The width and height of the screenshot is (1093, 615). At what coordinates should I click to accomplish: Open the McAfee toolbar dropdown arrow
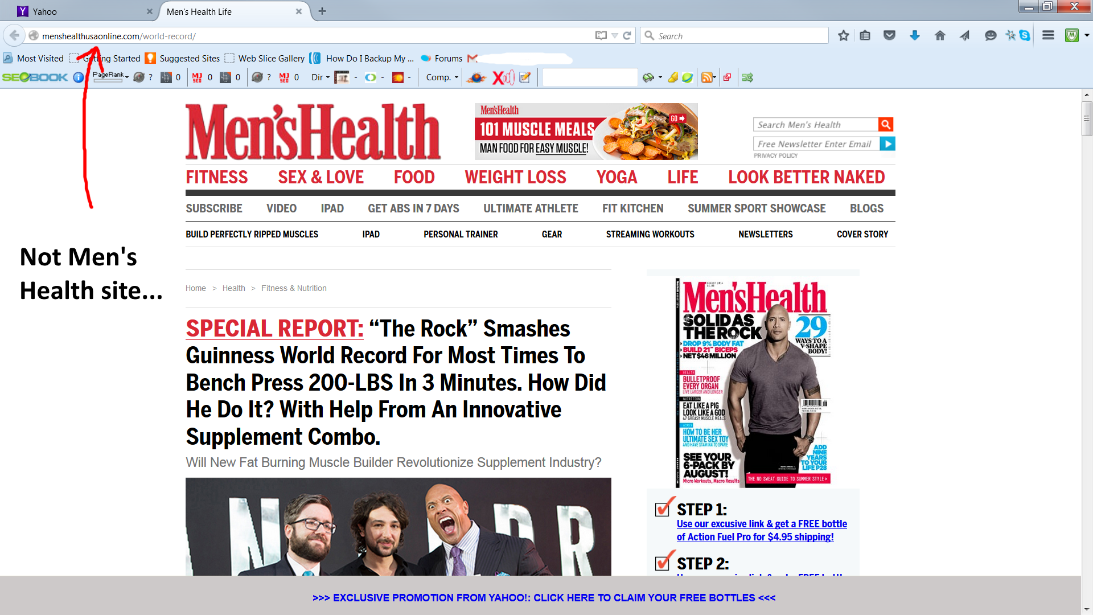click(x=1087, y=35)
